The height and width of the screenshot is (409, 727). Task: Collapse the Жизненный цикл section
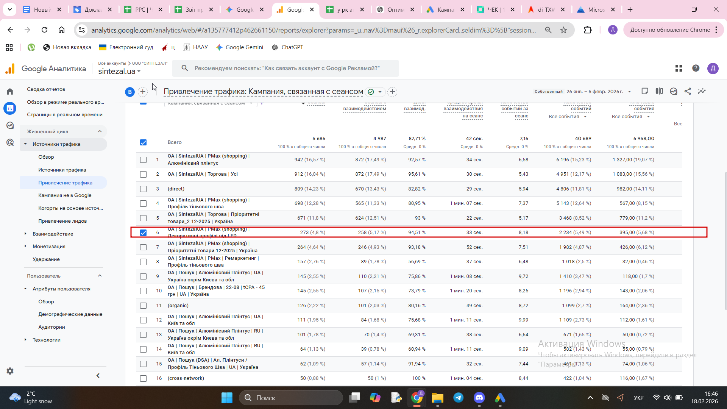tap(100, 131)
